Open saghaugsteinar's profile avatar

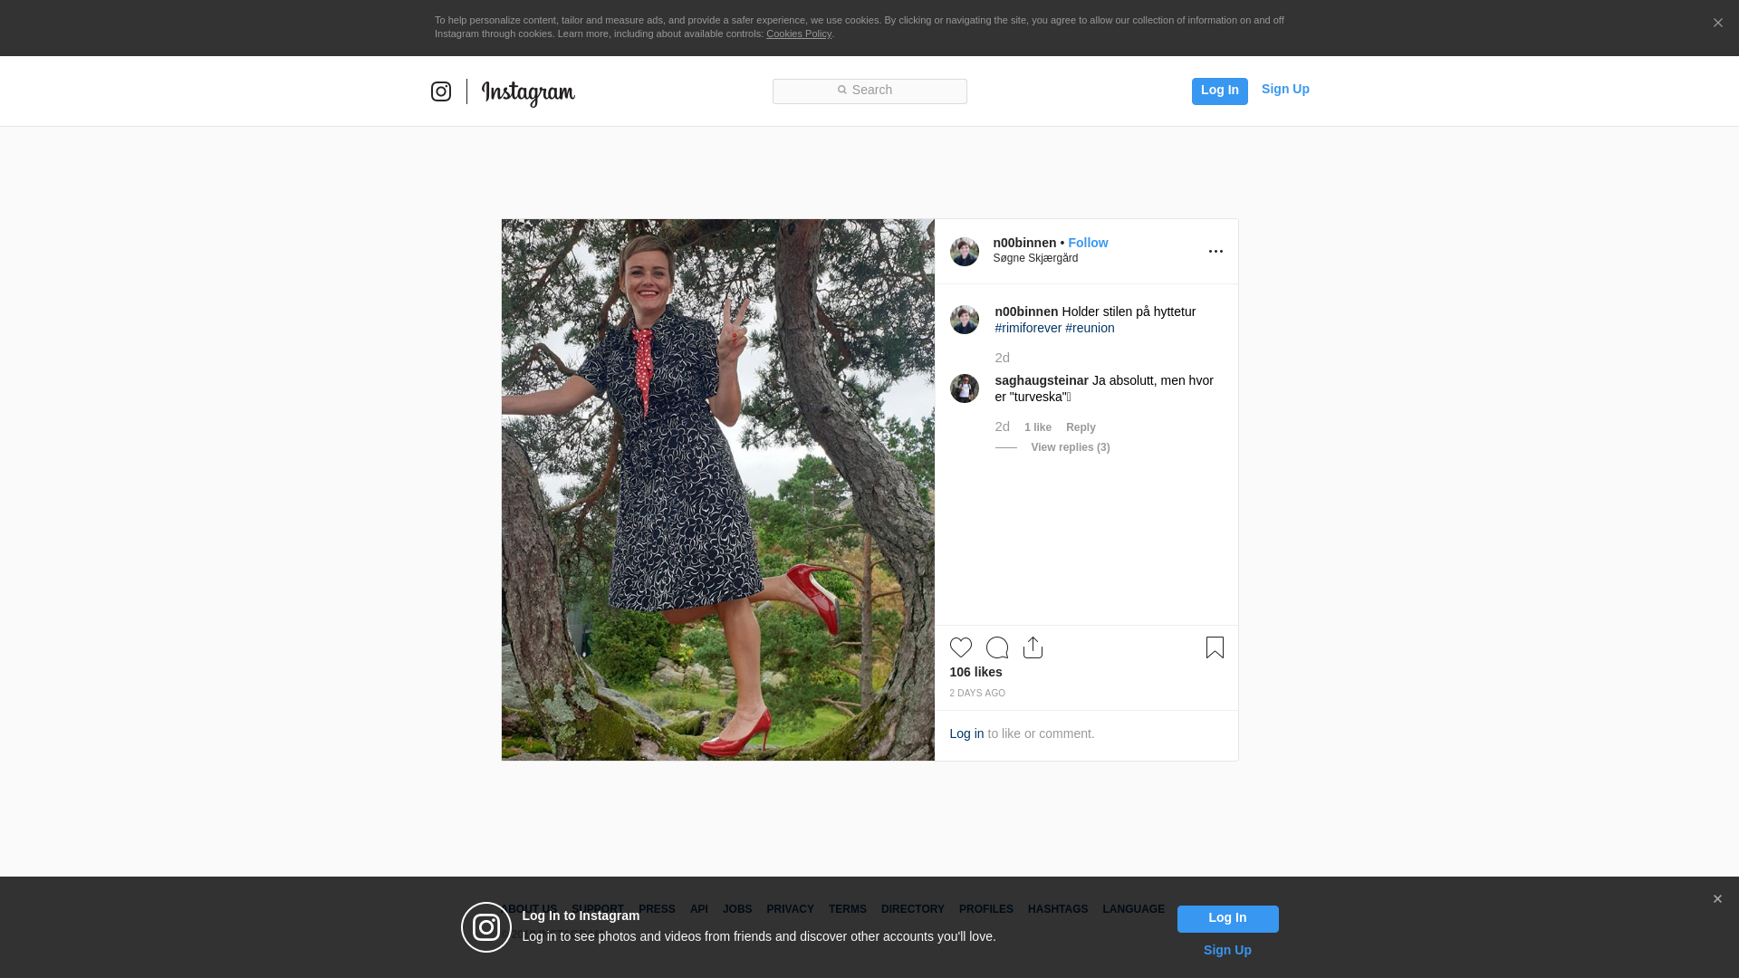coord(964,388)
